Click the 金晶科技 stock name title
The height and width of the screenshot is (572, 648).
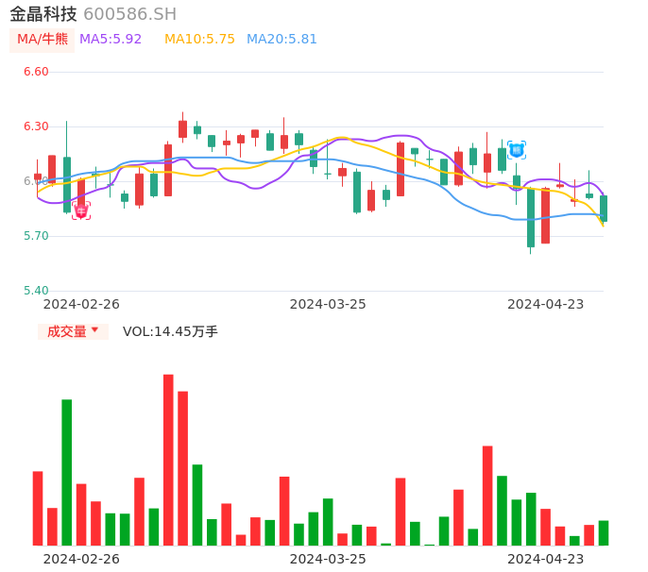click(43, 14)
